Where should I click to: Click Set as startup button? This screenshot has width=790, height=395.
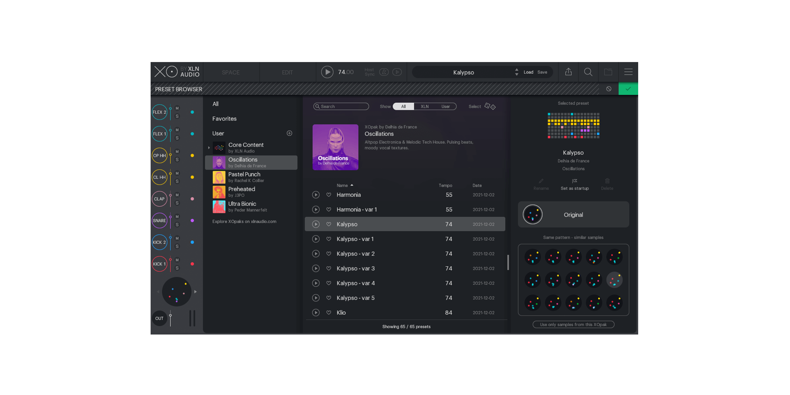[574, 185]
